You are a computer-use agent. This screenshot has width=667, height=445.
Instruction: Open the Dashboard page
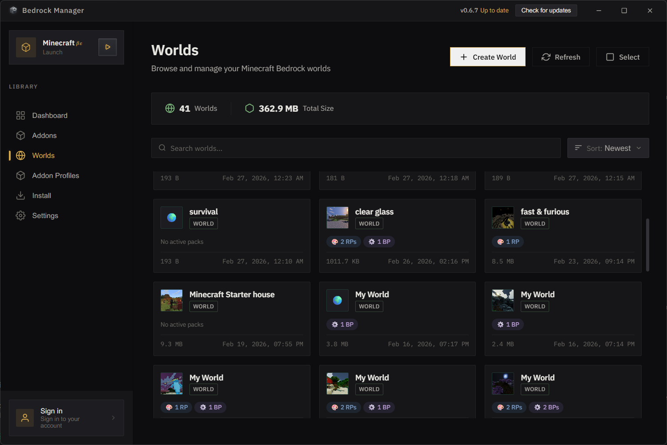[49, 116]
